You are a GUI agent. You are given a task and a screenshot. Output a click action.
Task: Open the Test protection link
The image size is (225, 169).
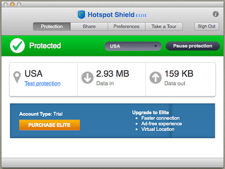(42, 83)
